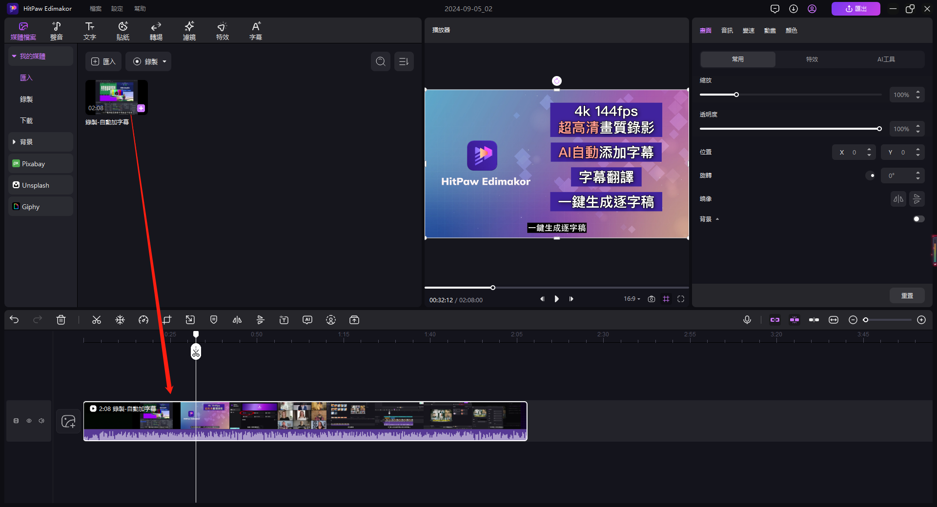Open the 錄製 (Record) dropdown
This screenshot has height=507, width=937.
click(x=148, y=61)
